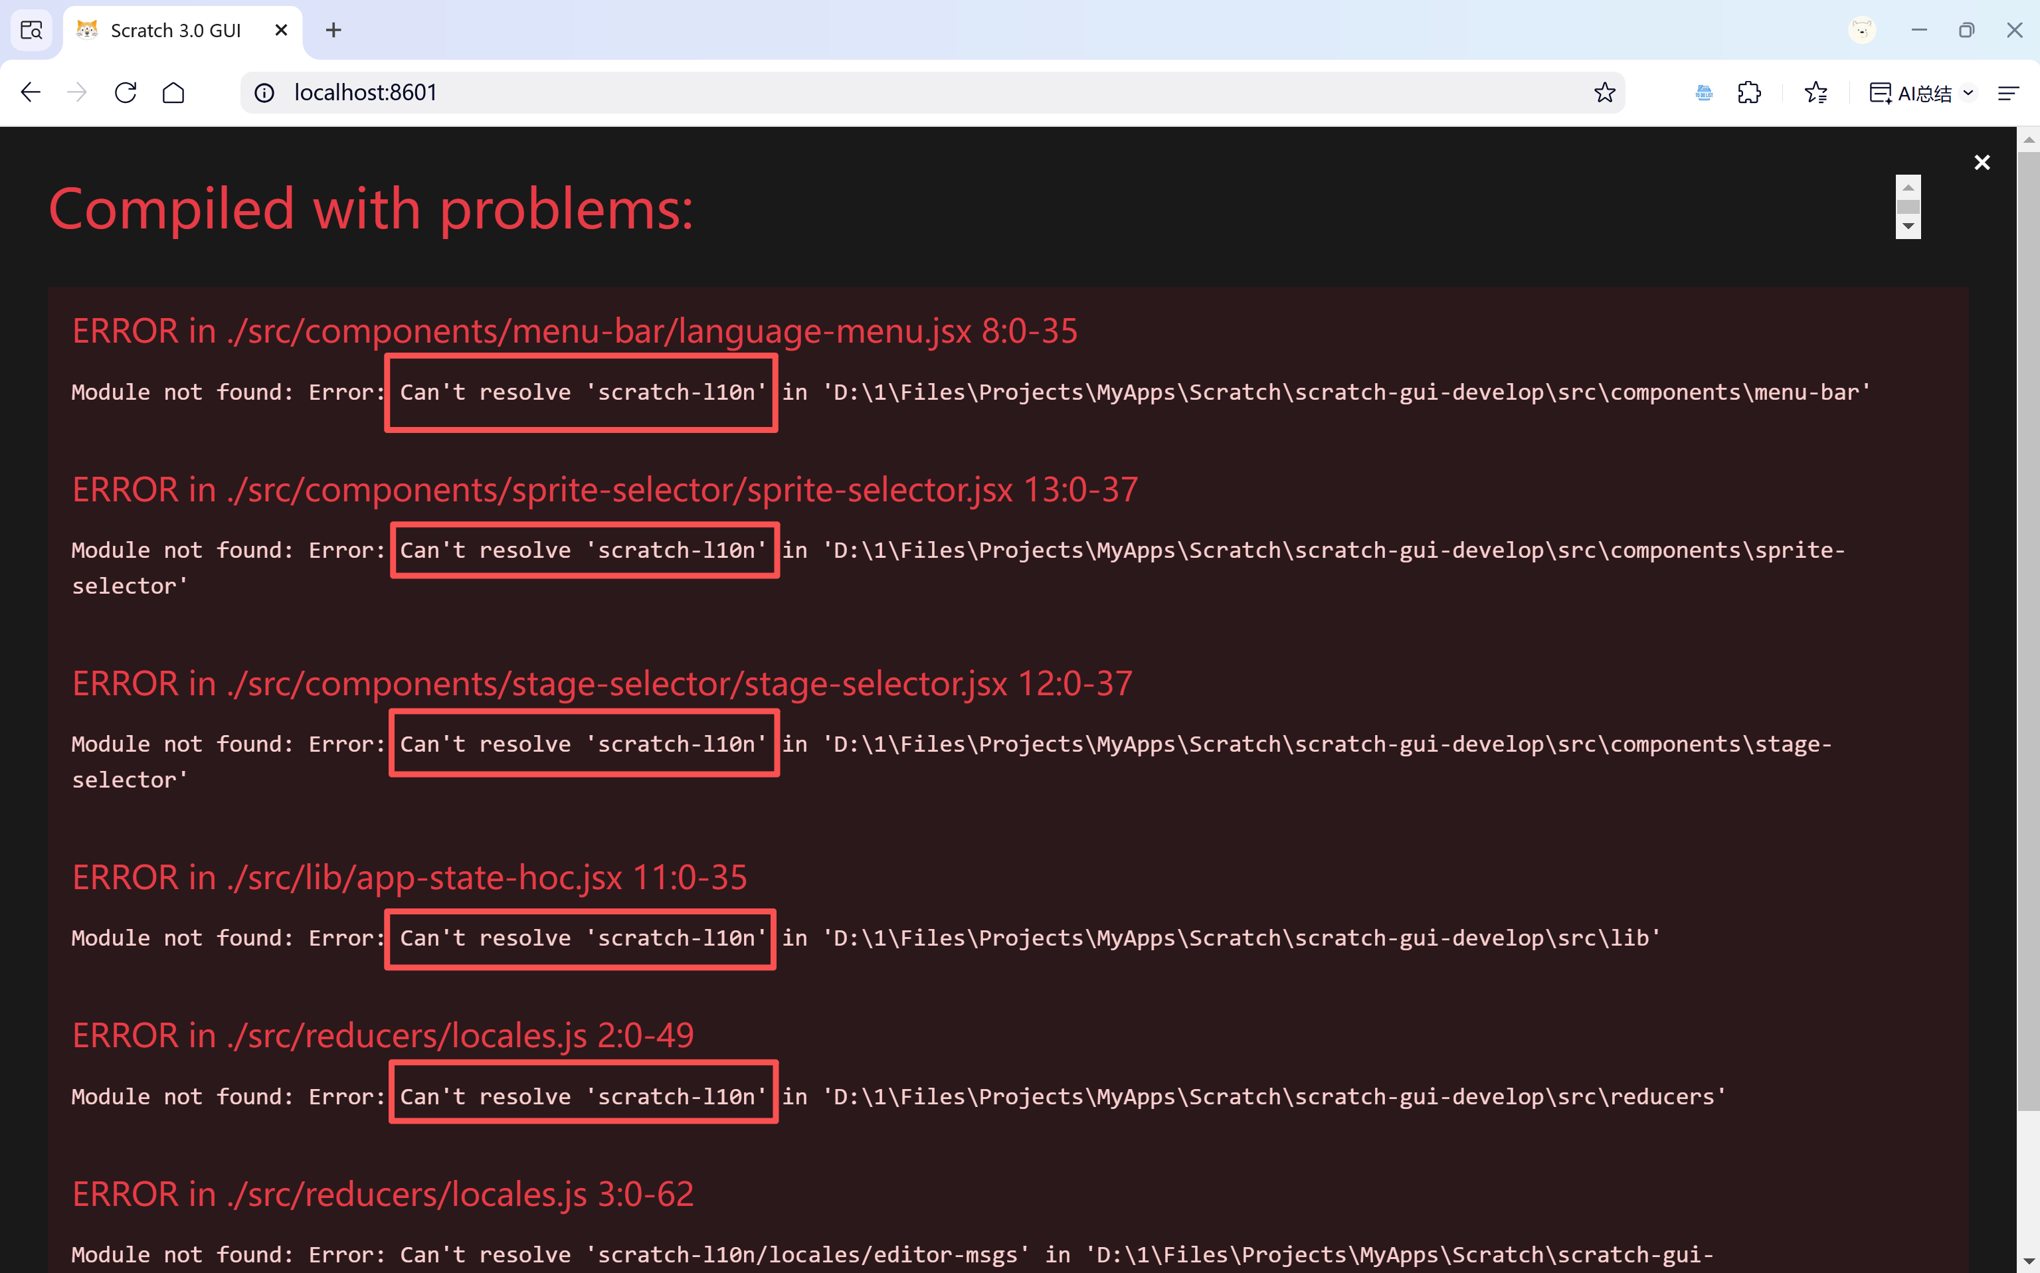The image size is (2040, 1273).
Task: Open the extensions puzzle icon
Action: coord(1750,92)
